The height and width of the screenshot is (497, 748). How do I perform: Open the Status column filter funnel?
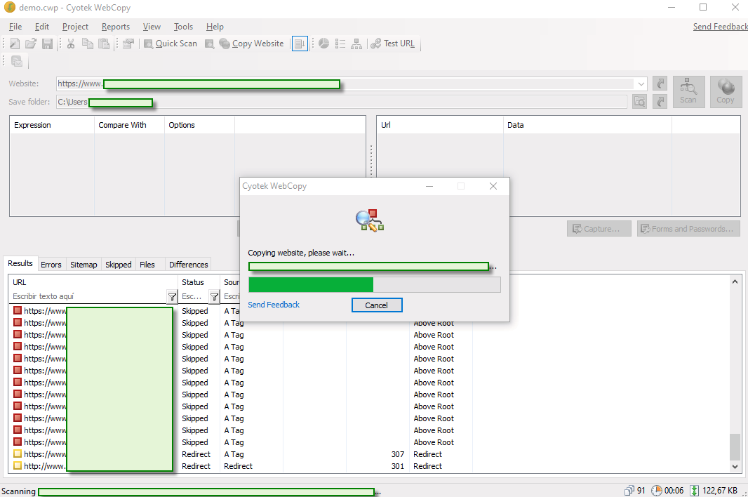point(214,297)
